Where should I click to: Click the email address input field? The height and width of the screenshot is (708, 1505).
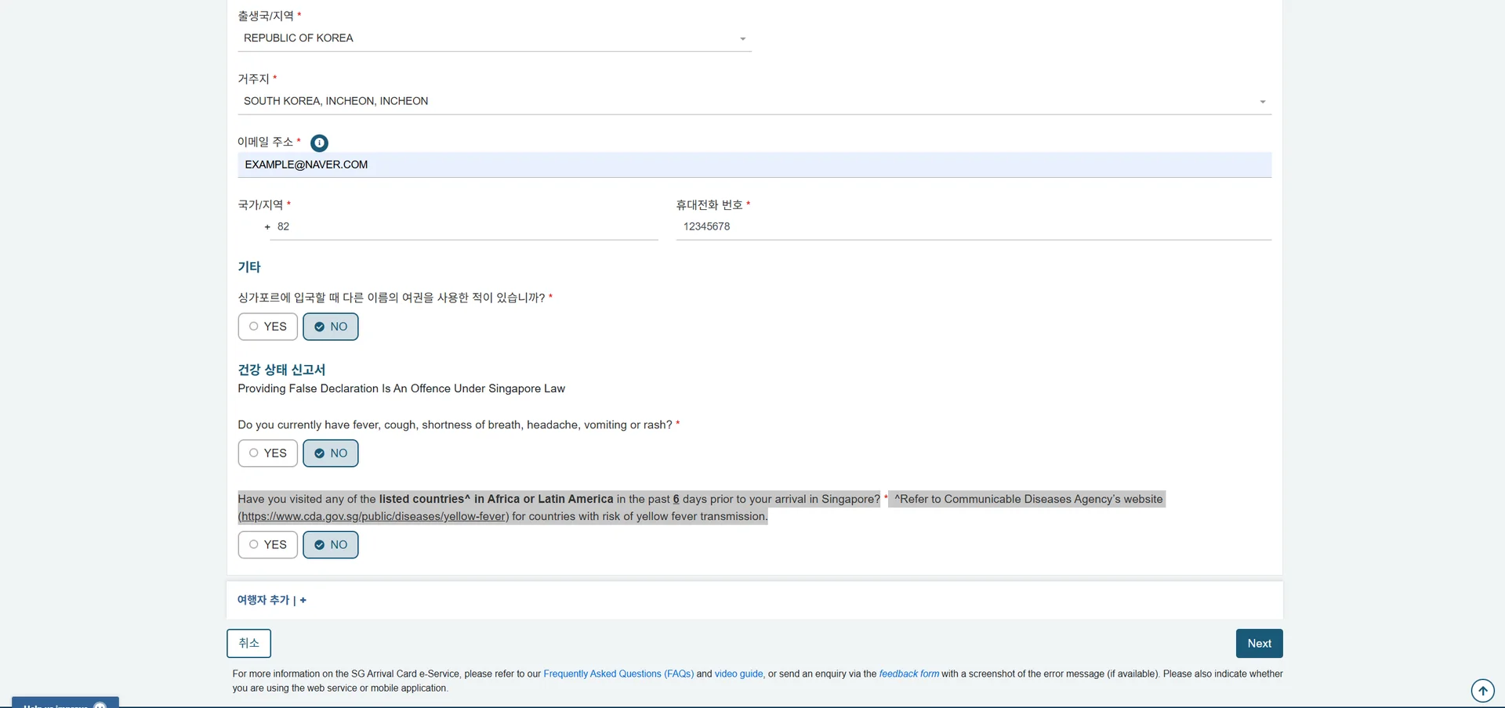point(753,165)
